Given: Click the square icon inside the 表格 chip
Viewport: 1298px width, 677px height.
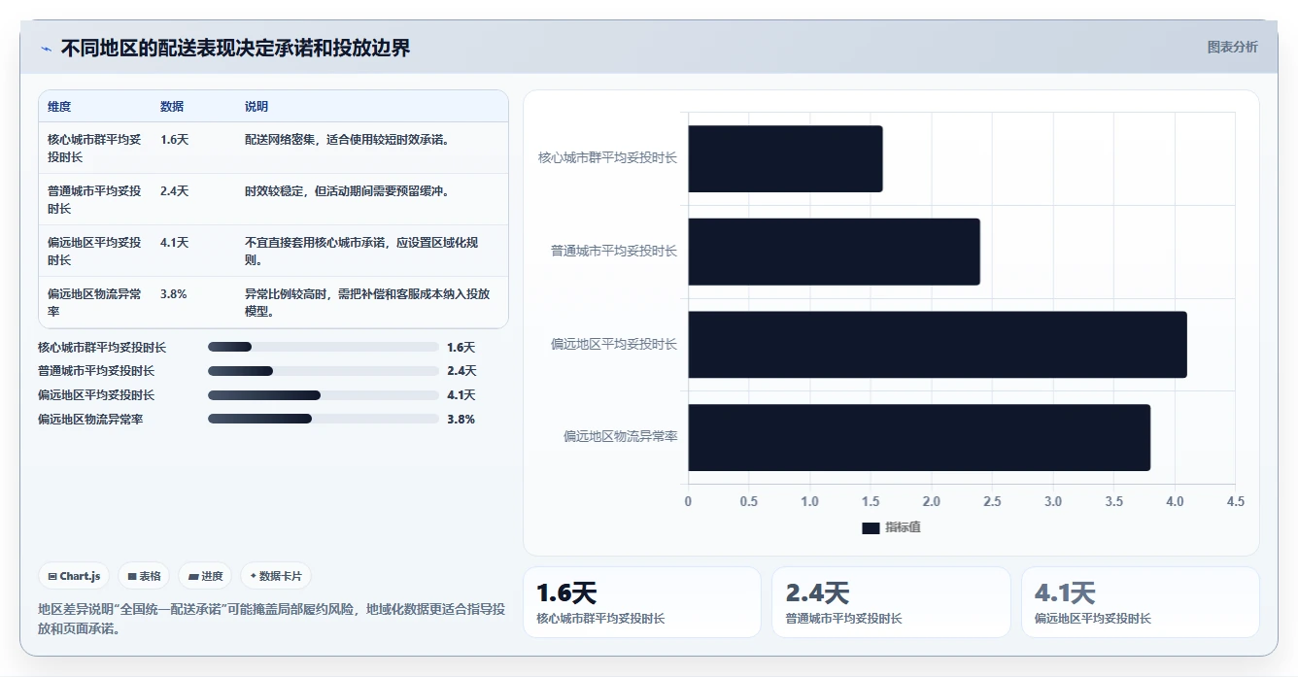Looking at the screenshot, I should pos(132,576).
